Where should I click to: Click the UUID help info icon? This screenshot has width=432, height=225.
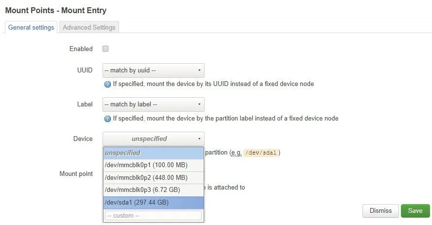click(108, 84)
